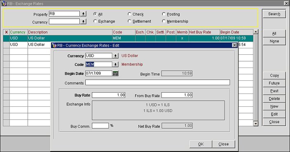Click the Copy button
290x152 pixels.
pos(274,75)
